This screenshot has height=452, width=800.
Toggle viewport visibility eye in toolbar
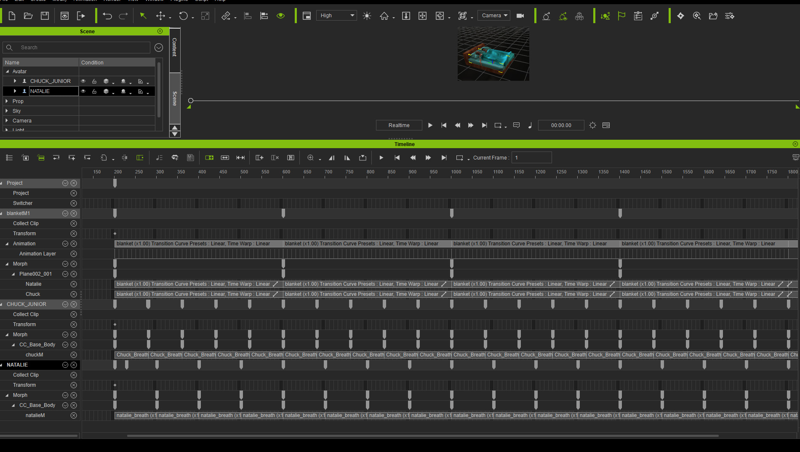click(280, 16)
